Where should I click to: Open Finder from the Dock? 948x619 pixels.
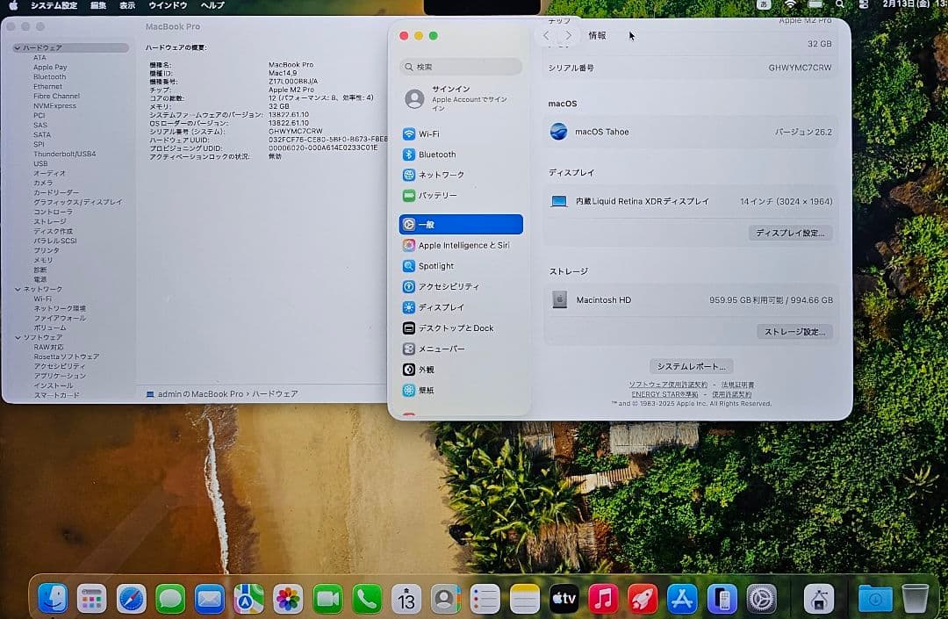coord(53,599)
